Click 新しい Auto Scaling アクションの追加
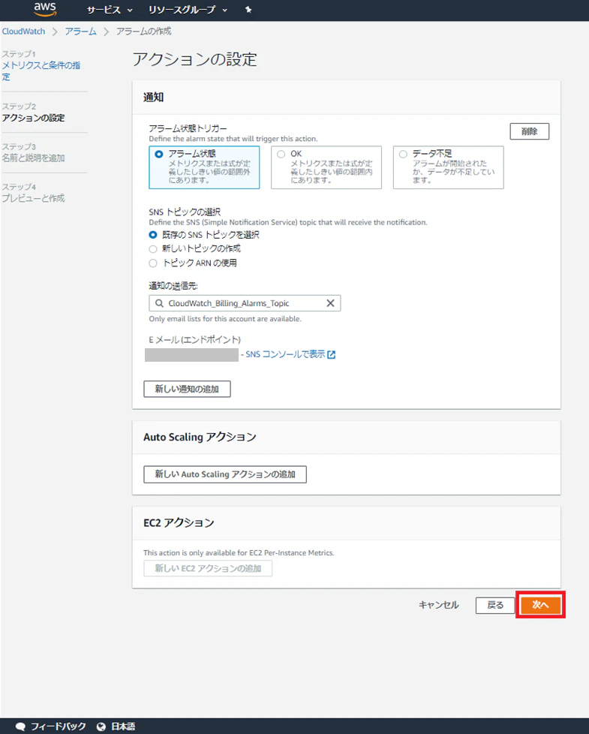The width and height of the screenshot is (589, 734). tap(225, 474)
